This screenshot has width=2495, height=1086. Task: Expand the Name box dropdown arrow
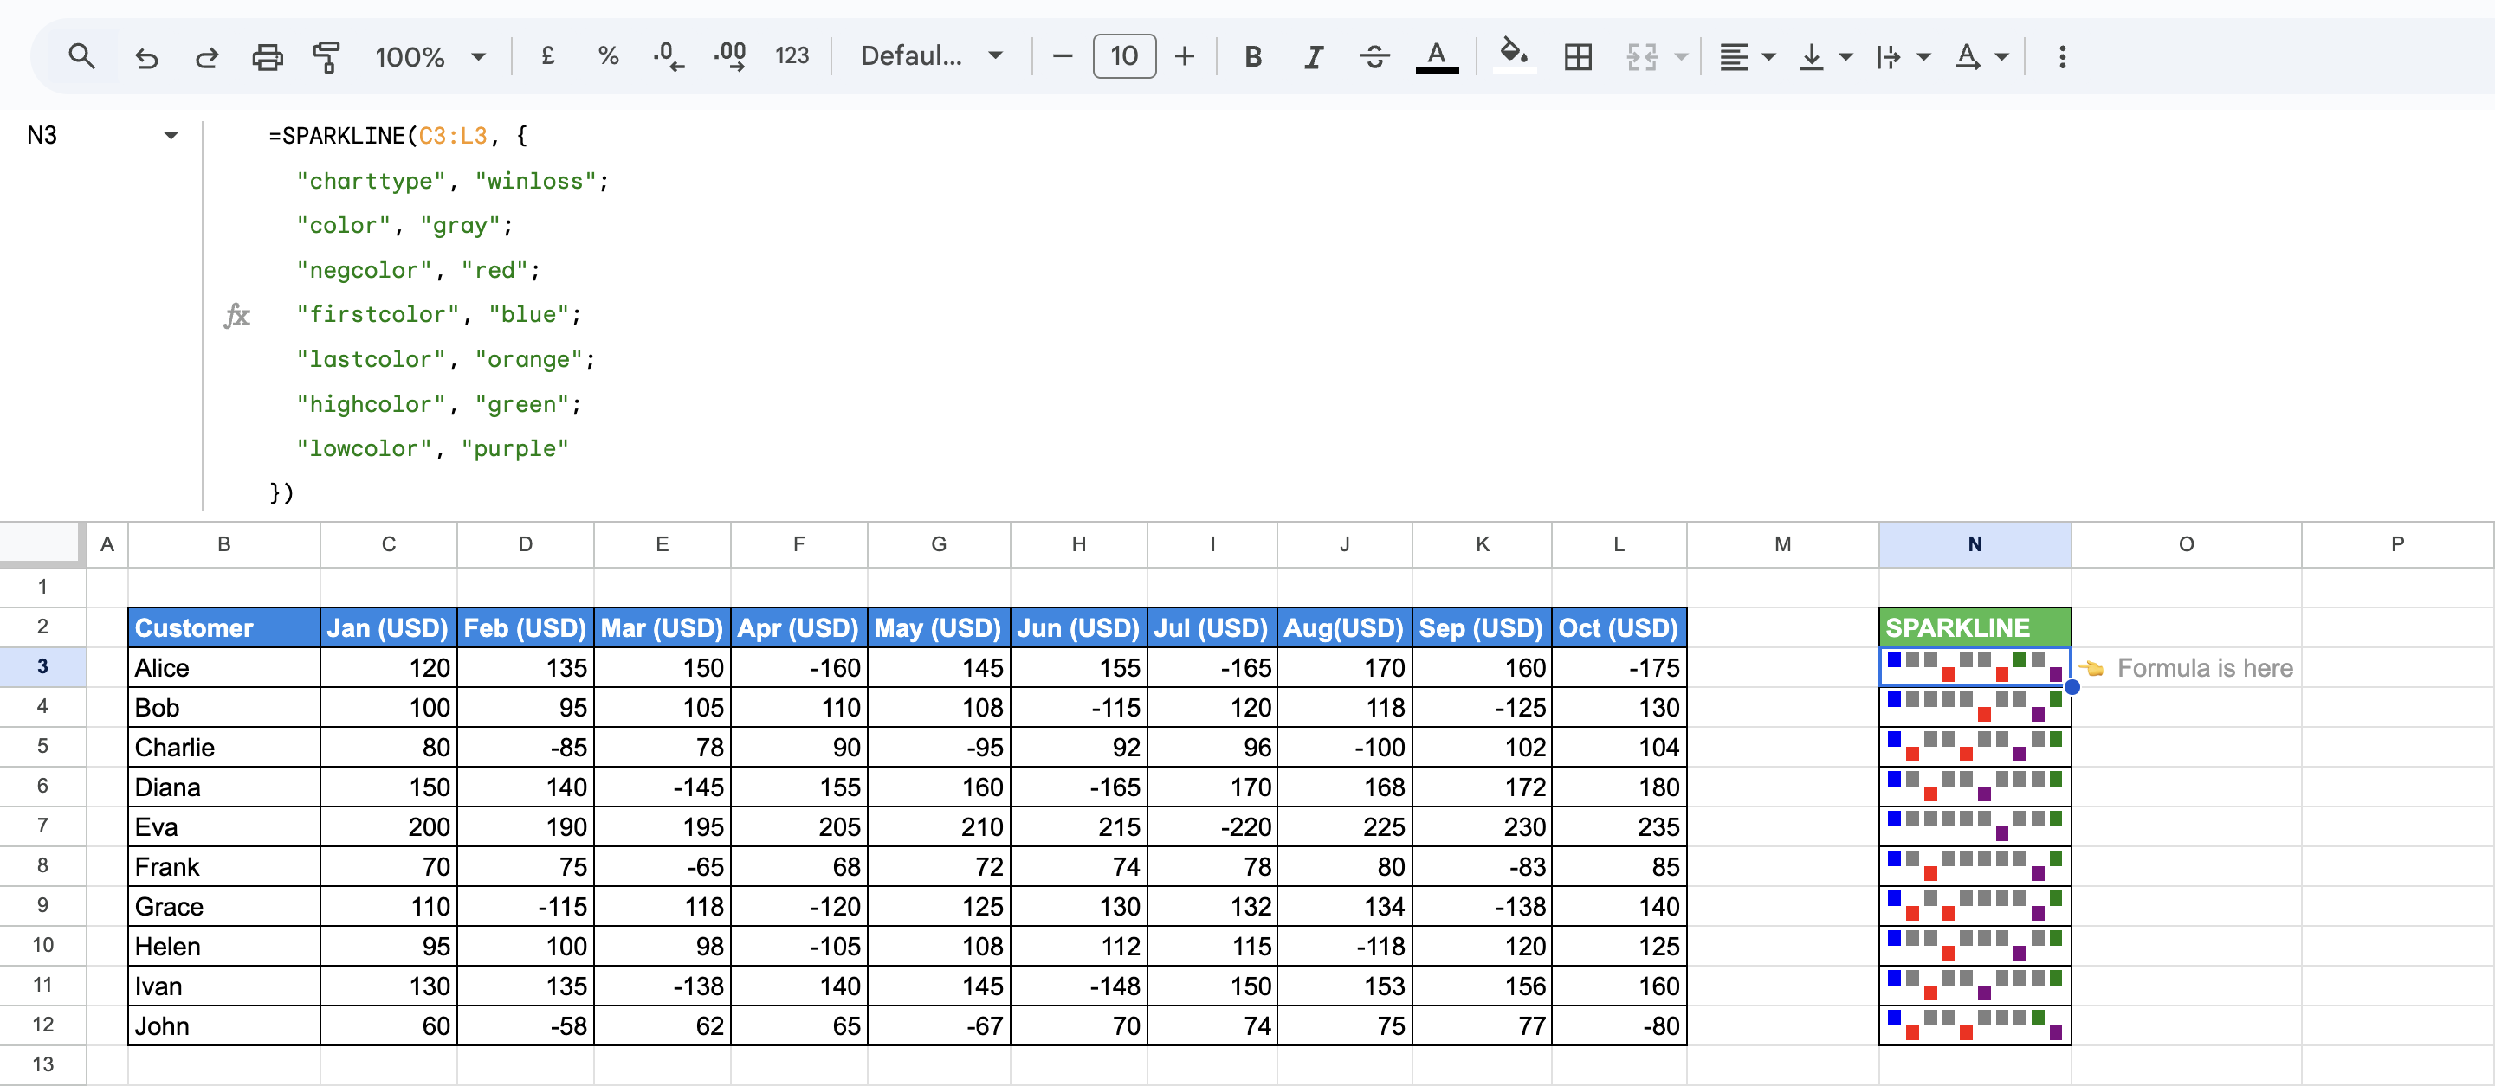171,136
